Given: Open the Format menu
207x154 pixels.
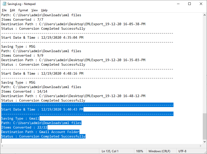Looking at the screenshot, I should [x=23, y=10].
